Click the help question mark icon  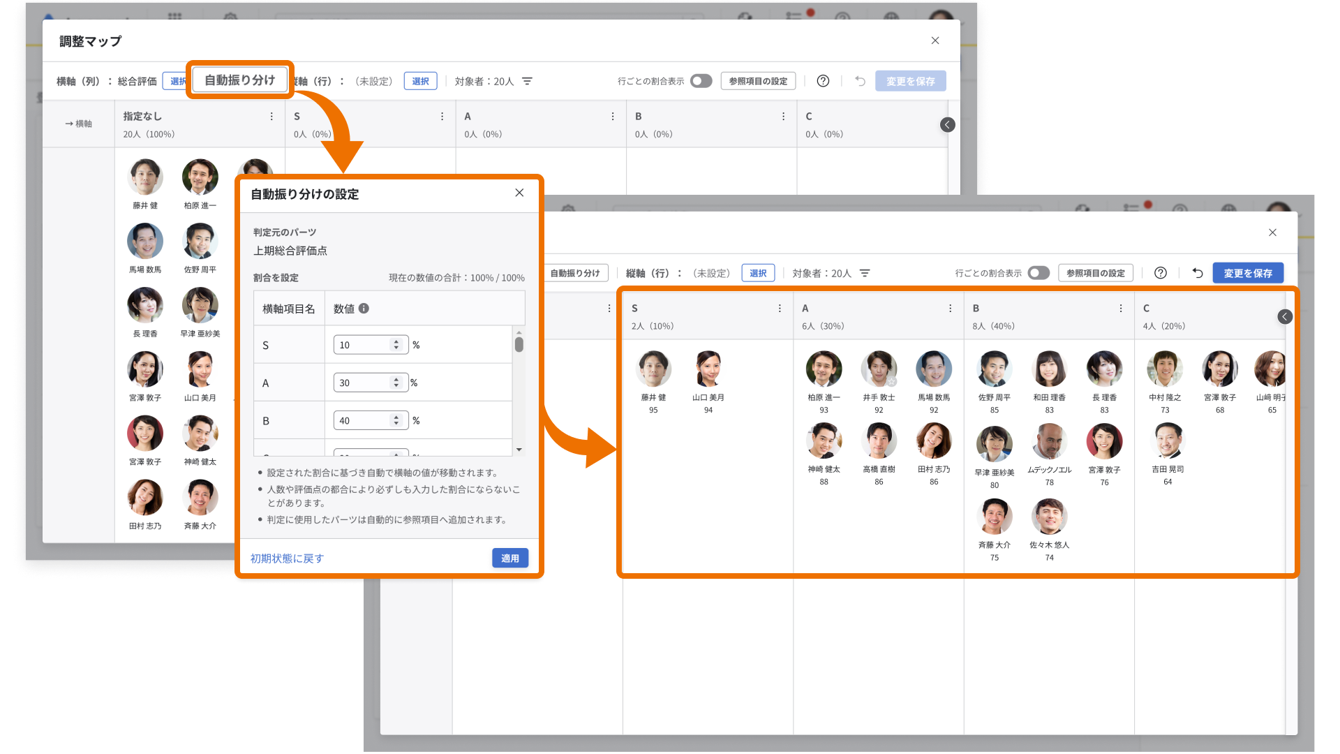pyautogui.click(x=823, y=80)
